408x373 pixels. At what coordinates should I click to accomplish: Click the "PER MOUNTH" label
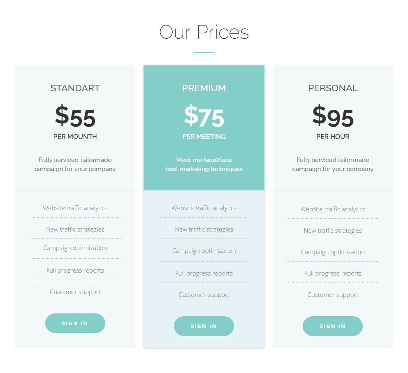pyautogui.click(x=75, y=137)
